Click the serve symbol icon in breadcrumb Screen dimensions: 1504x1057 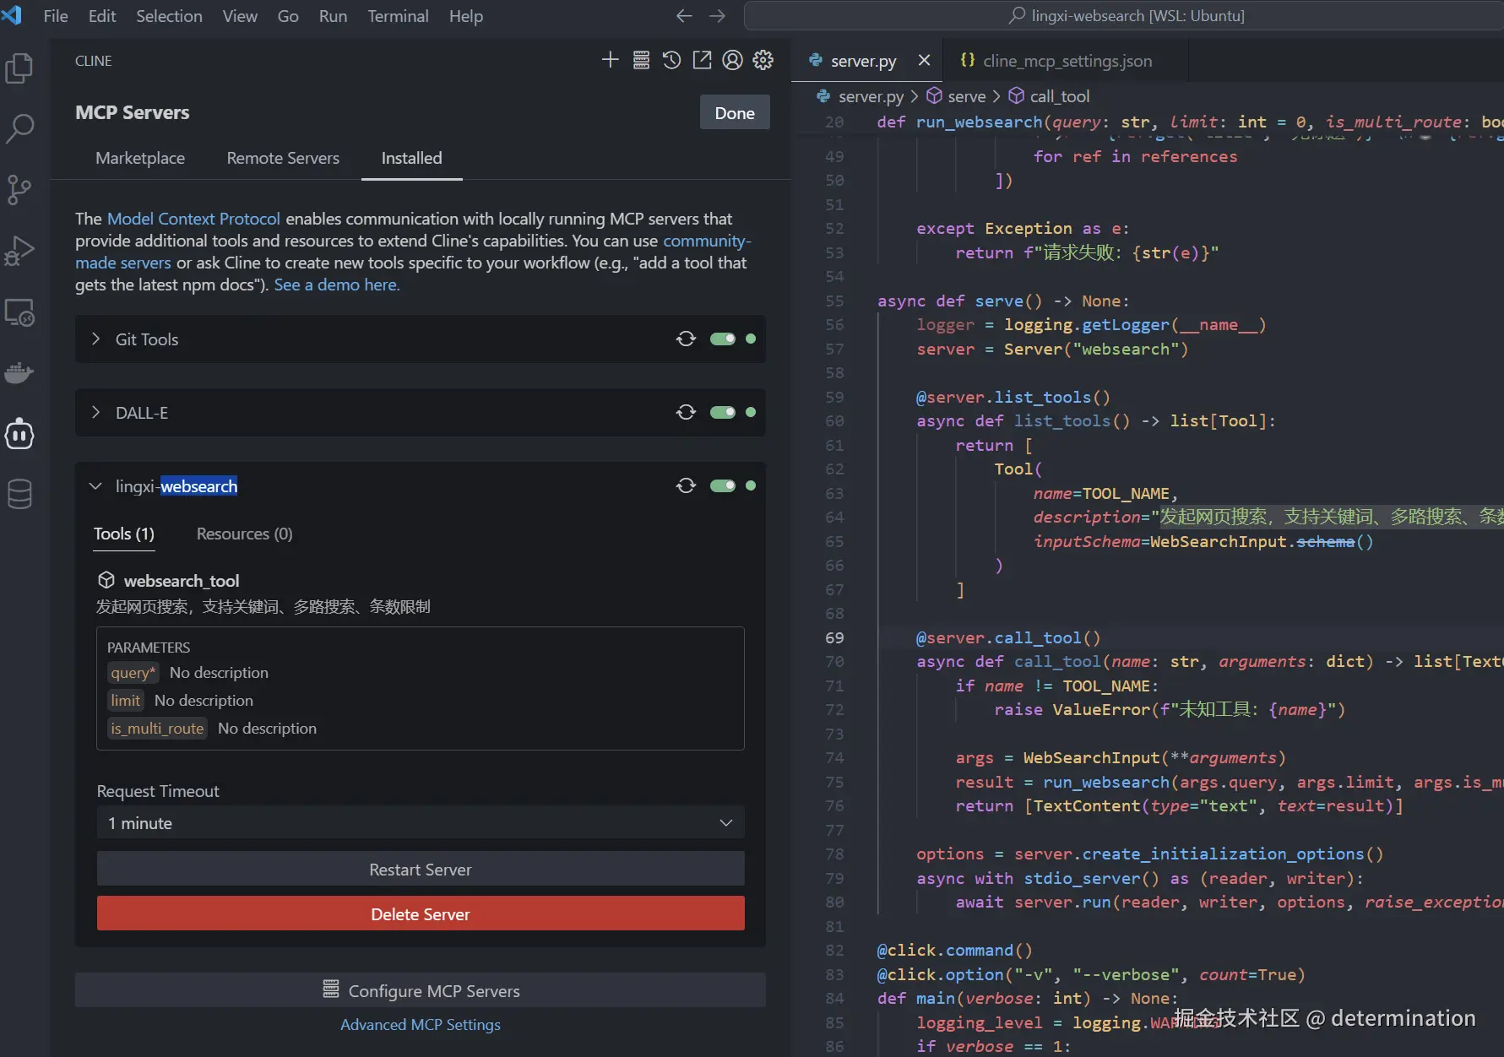[934, 95]
